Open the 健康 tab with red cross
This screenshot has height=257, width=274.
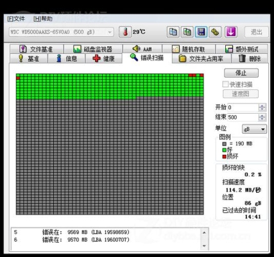click(x=104, y=58)
